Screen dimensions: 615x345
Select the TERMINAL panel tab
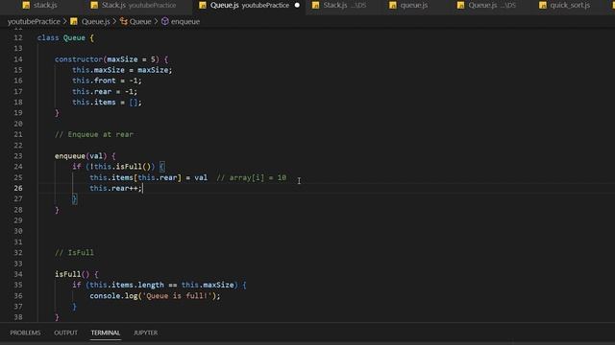pos(106,333)
